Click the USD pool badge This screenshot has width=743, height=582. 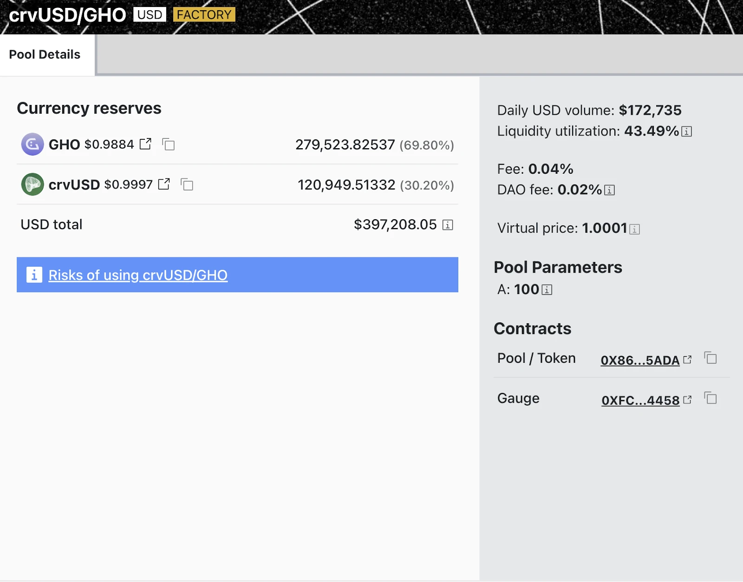tap(150, 15)
